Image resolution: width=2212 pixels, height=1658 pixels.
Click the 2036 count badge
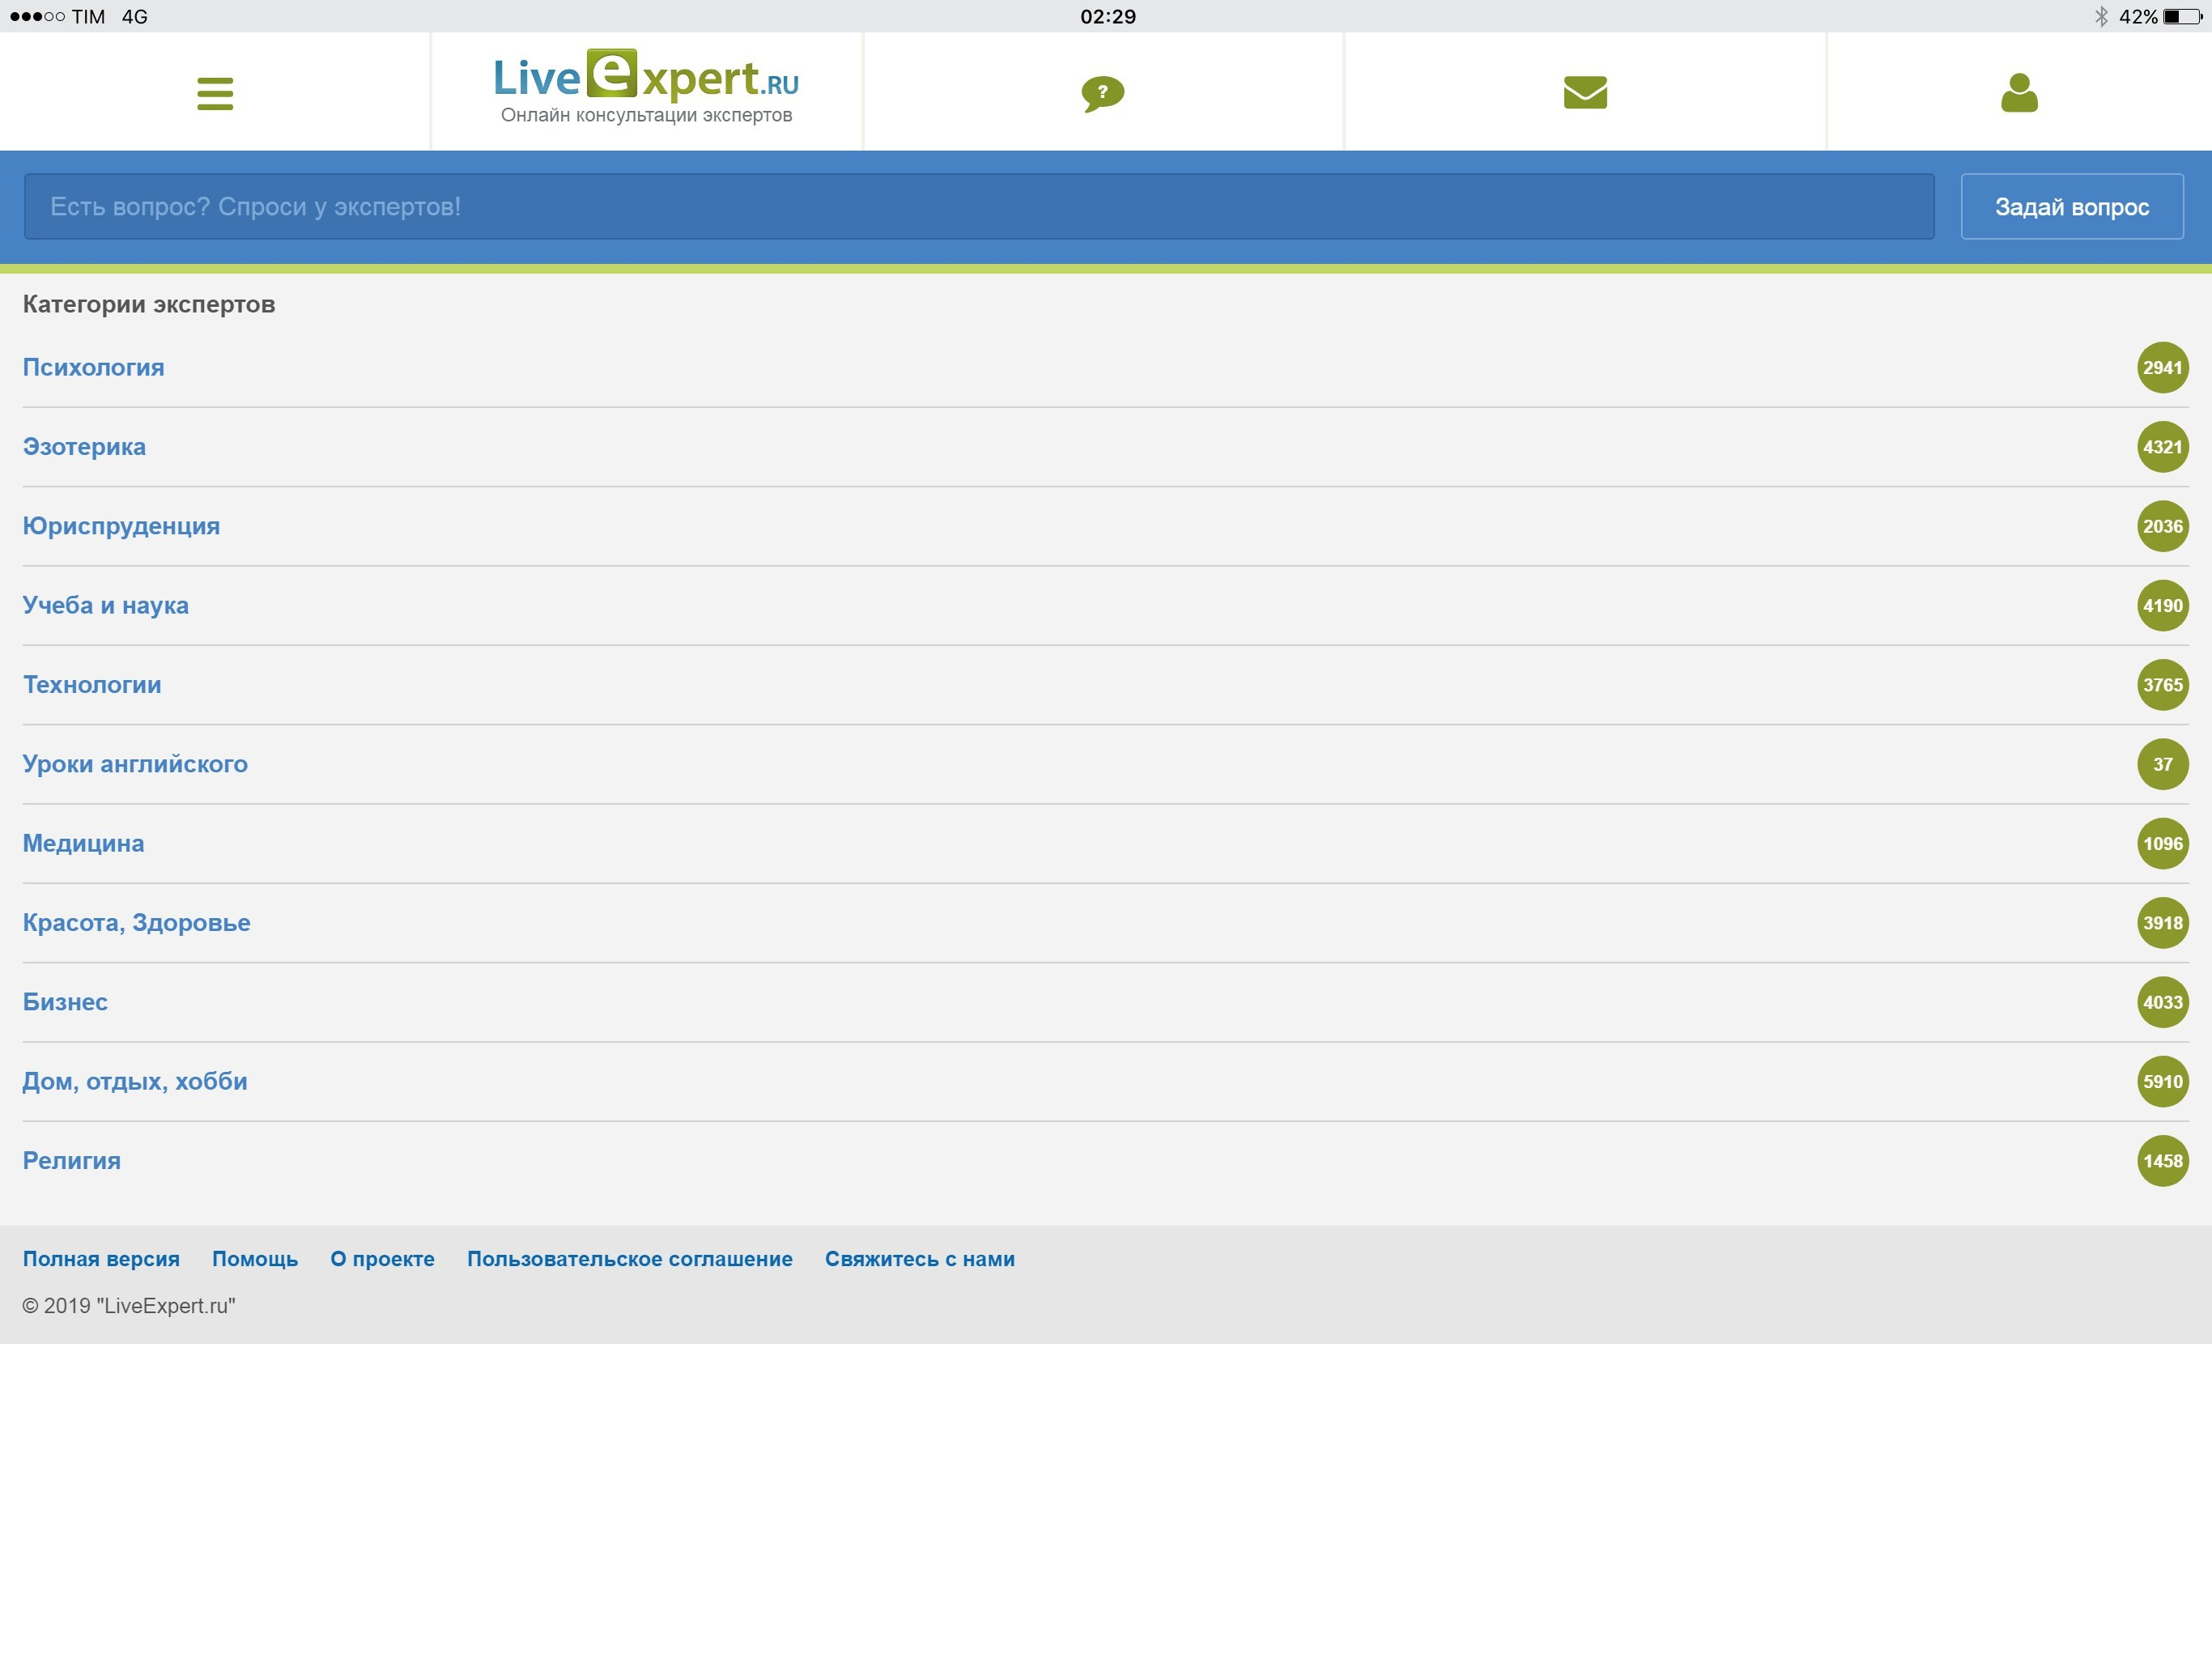click(2162, 526)
